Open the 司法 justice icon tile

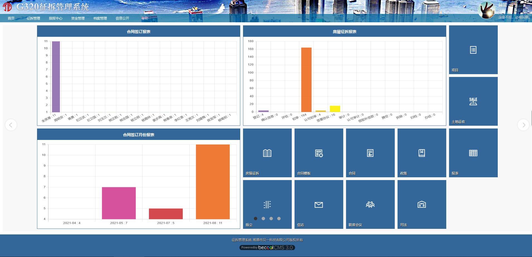click(421, 205)
